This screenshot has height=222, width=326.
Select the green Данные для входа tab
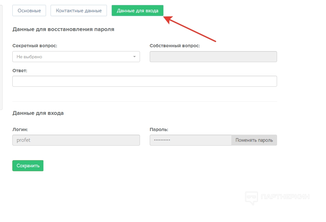tap(137, 11)
